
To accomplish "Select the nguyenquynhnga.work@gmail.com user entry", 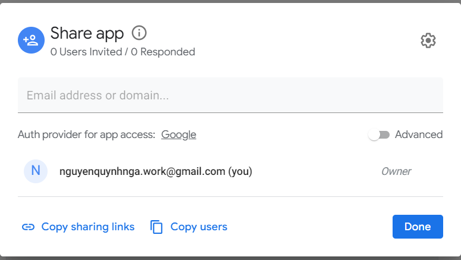I will (x=142, y=171).
